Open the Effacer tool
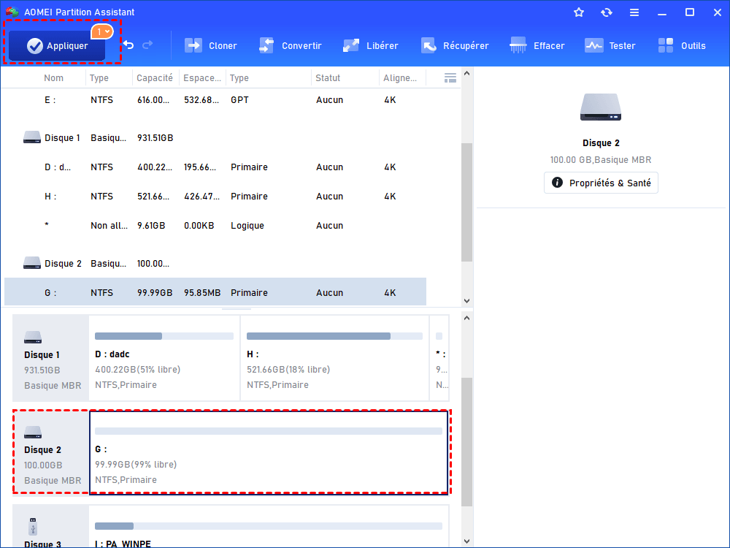 coord(537,45)
